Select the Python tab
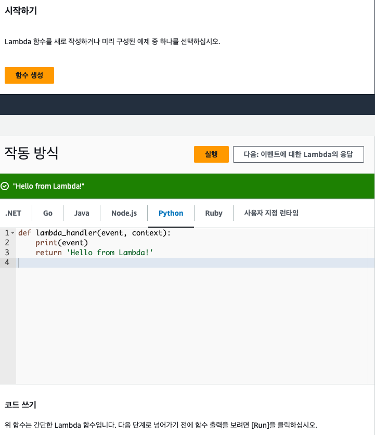The width and height of the screenshot is (375, 435). (171, 213)
